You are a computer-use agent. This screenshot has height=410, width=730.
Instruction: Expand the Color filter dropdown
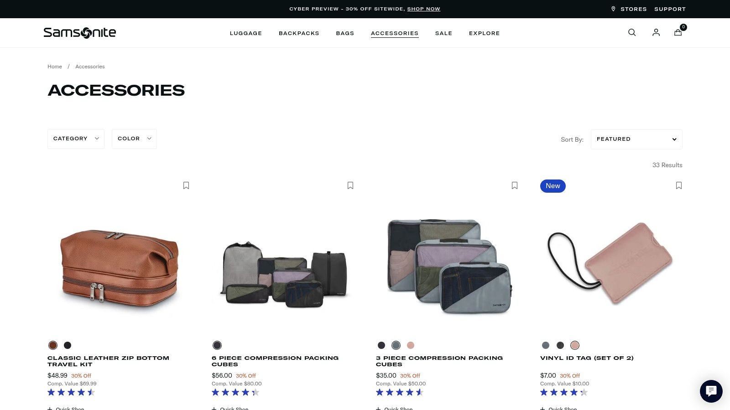point(134,138)
